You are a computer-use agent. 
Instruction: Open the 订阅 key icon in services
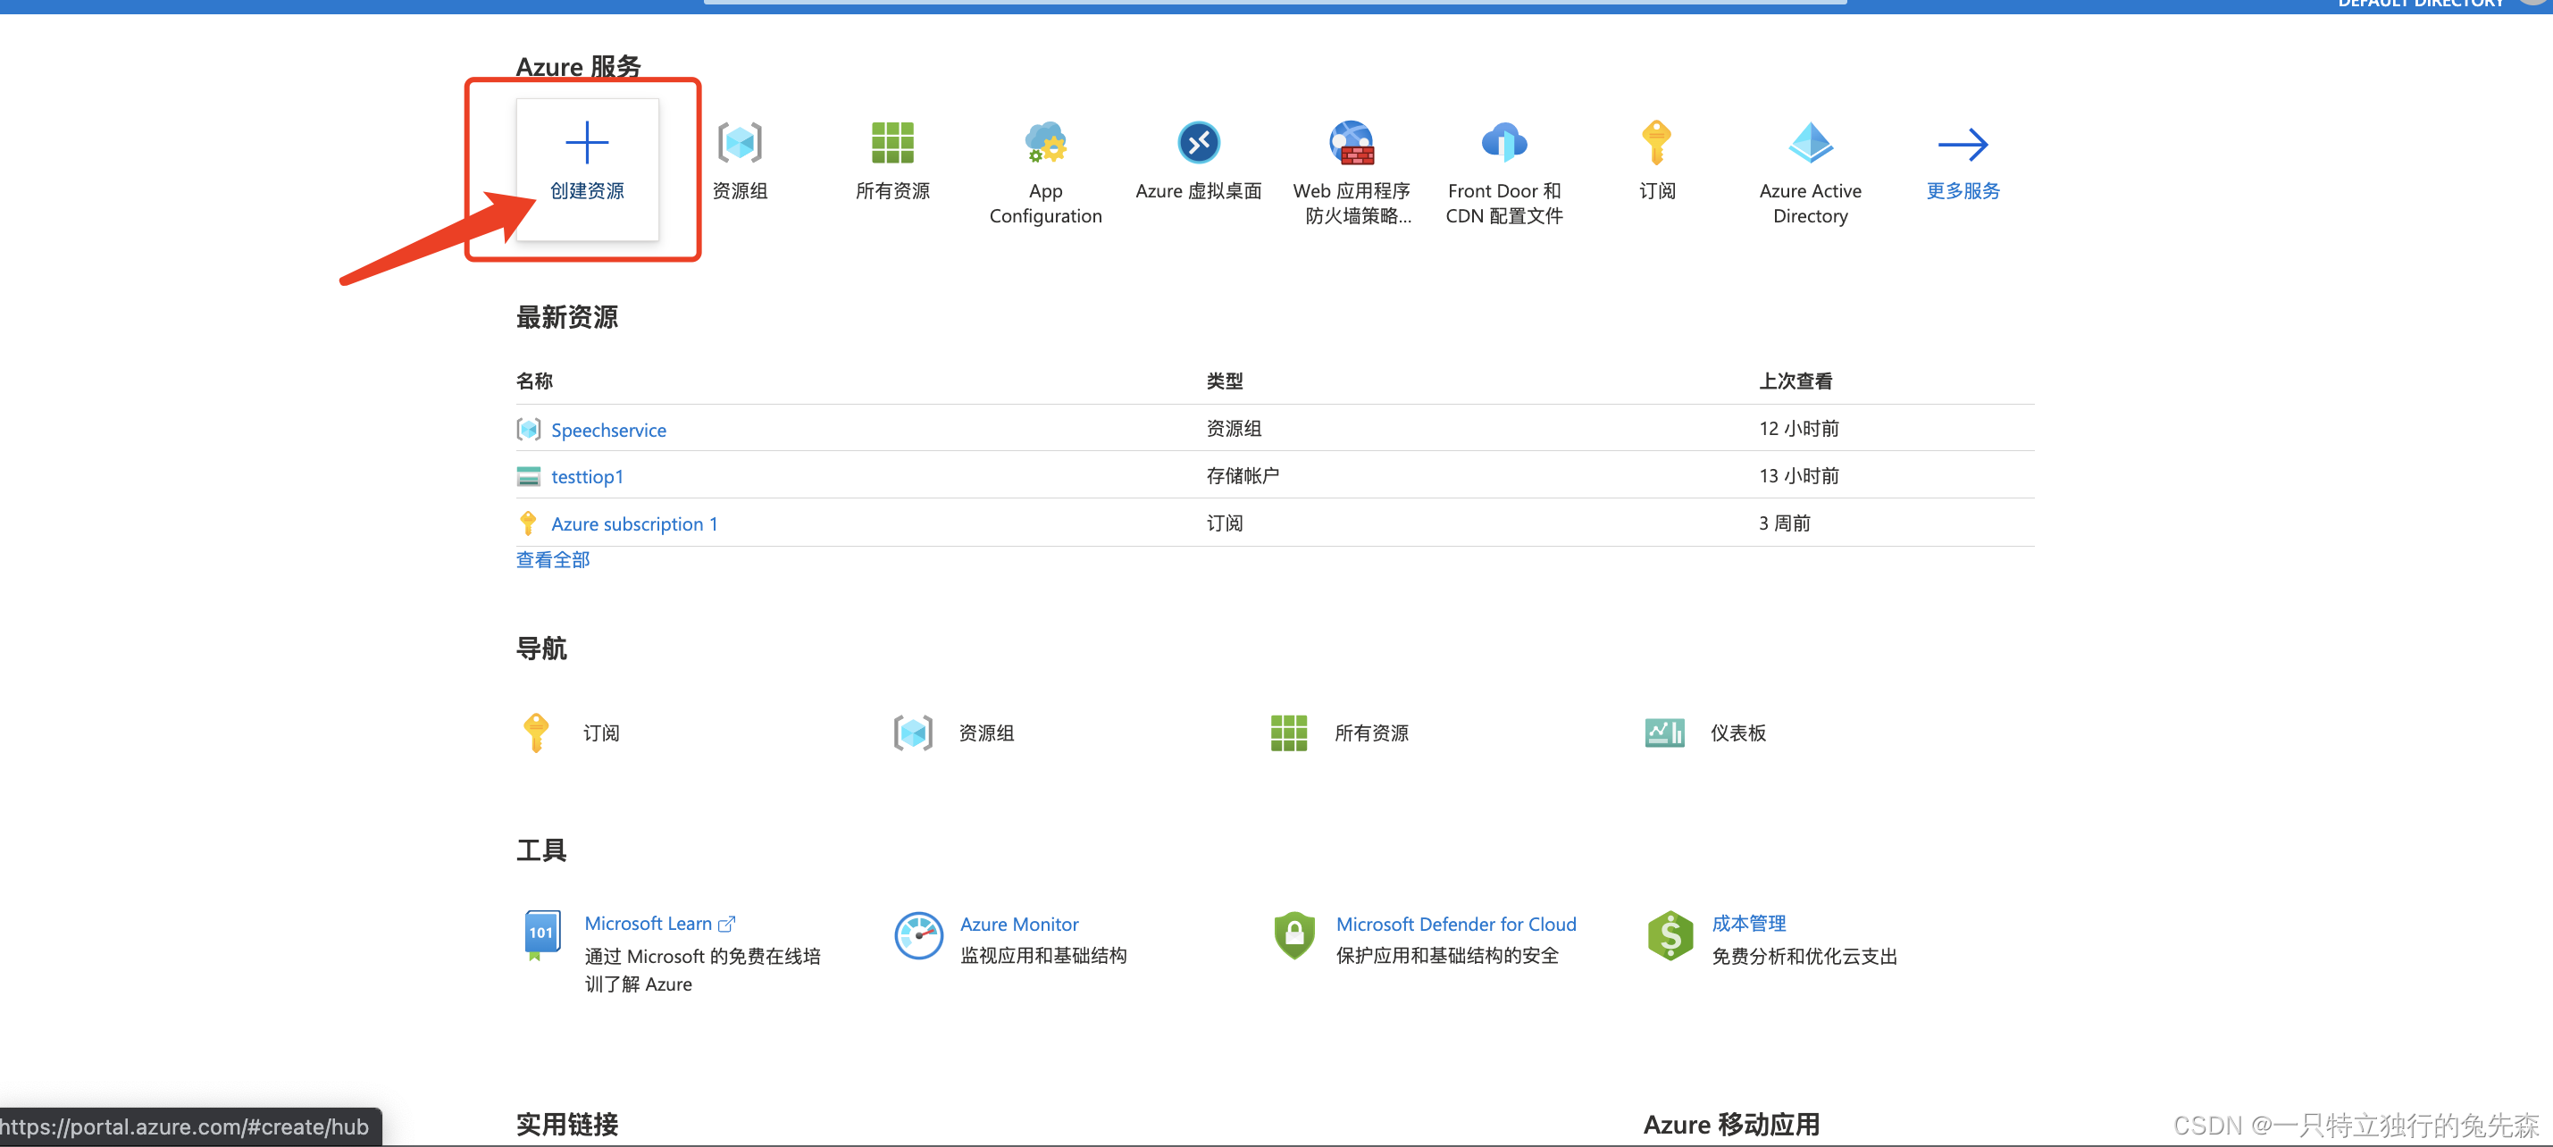pos(1657,143)
